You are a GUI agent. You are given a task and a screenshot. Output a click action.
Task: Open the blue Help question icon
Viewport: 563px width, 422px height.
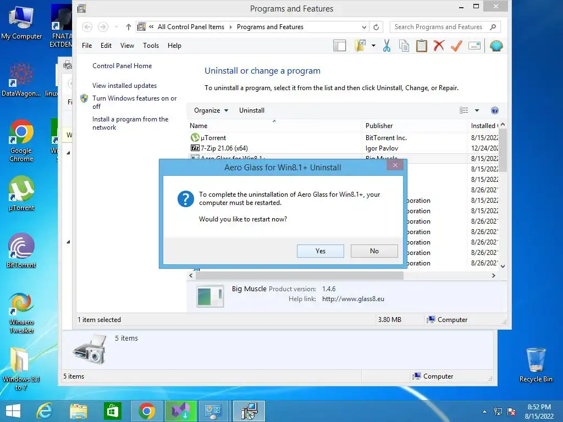[x=494, y=110]
